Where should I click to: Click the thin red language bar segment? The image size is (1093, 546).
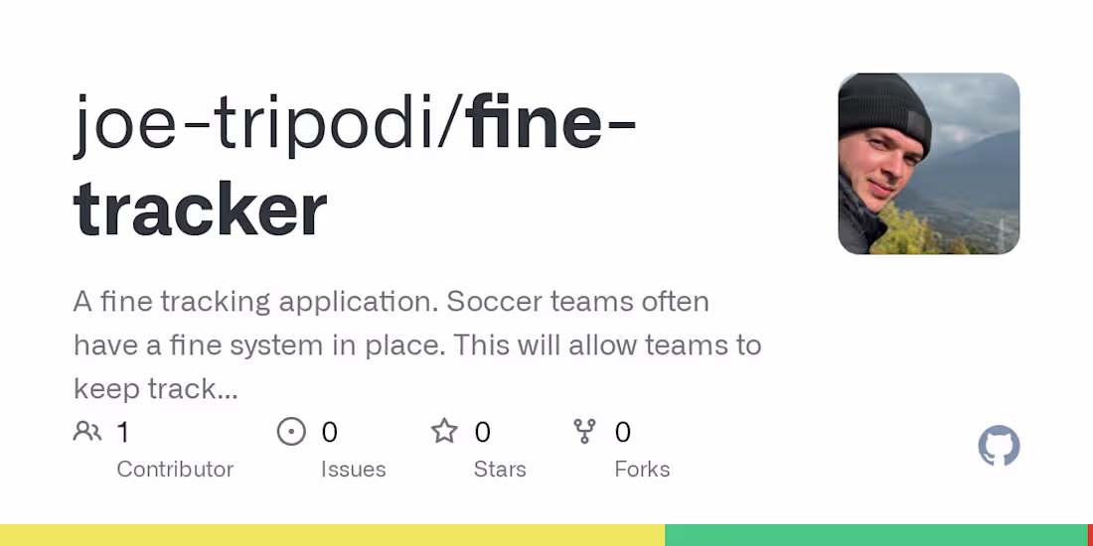(x=1090, y=535)
